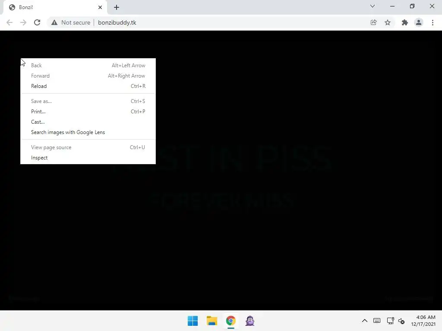The image size is (442, 331).
Task: Click the muted volume tray icon
Action: [401, 321]
